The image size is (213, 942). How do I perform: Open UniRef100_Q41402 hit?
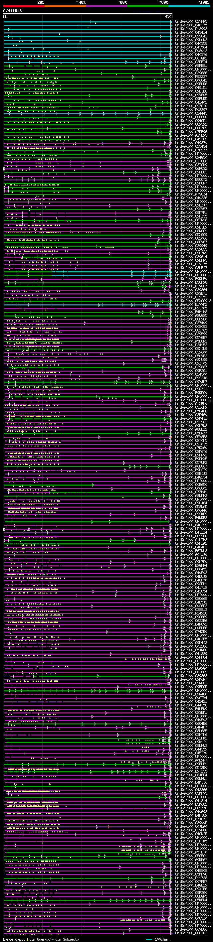pos(191,102)
